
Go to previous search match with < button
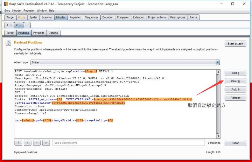[x=28, y=143]
